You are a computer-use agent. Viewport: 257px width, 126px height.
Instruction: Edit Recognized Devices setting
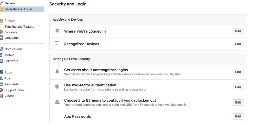click(238, 44)
